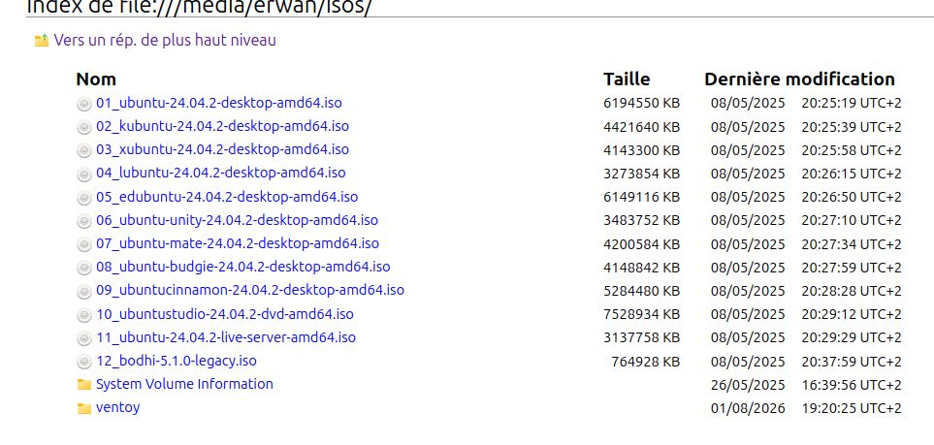Image resolution: width=934 pixels, height=445 pixels.
Task: Open 01_ubuntu-24.04.2-desktop-amd64.iso link
Action: [x=219, y=103]
